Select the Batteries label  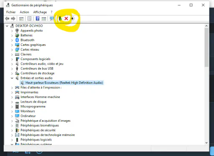[x=26, y=35]
